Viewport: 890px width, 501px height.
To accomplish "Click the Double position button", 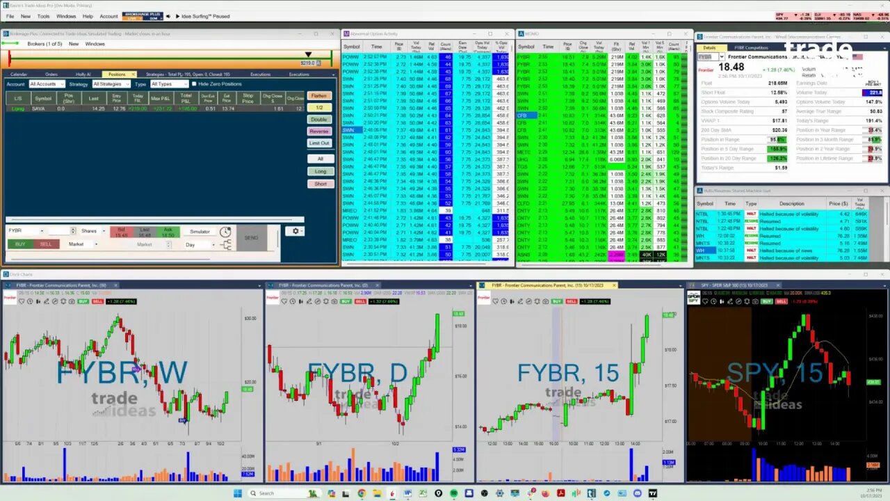I will [x=319, y=120].
